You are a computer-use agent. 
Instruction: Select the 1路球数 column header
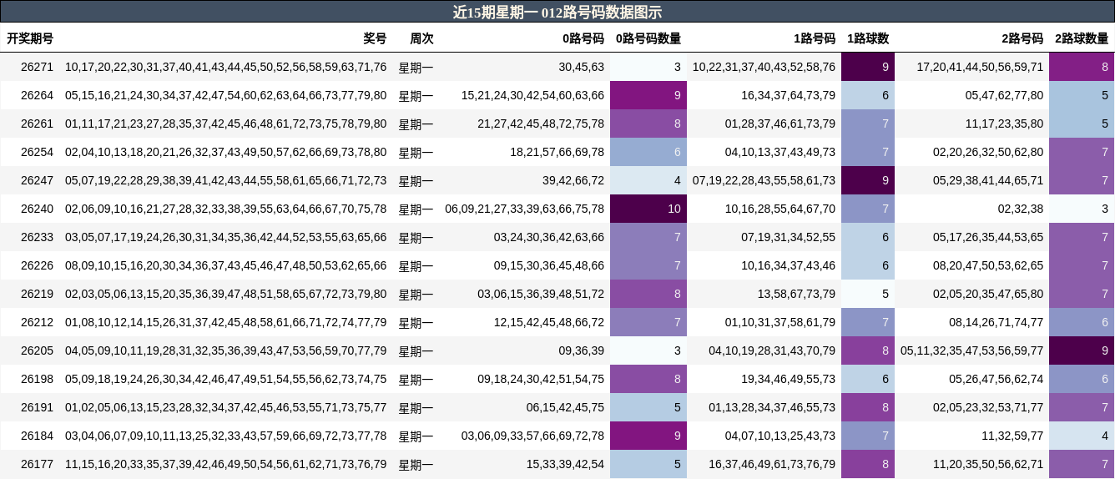[868, 38]
